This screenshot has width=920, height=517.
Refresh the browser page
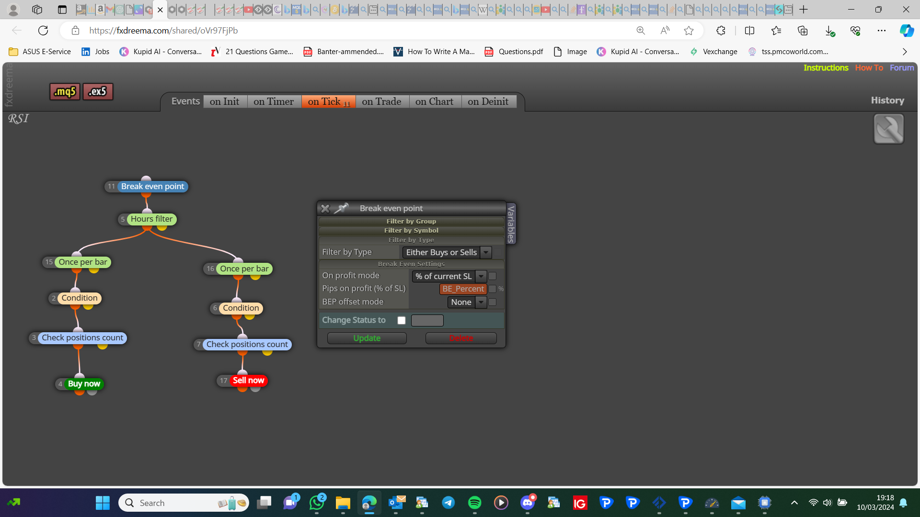43,31
